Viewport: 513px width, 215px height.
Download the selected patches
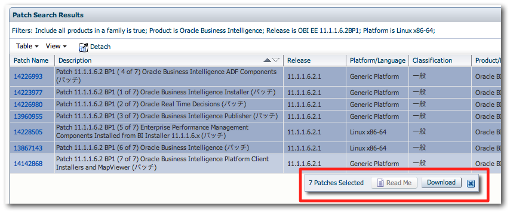pos(441,183)
